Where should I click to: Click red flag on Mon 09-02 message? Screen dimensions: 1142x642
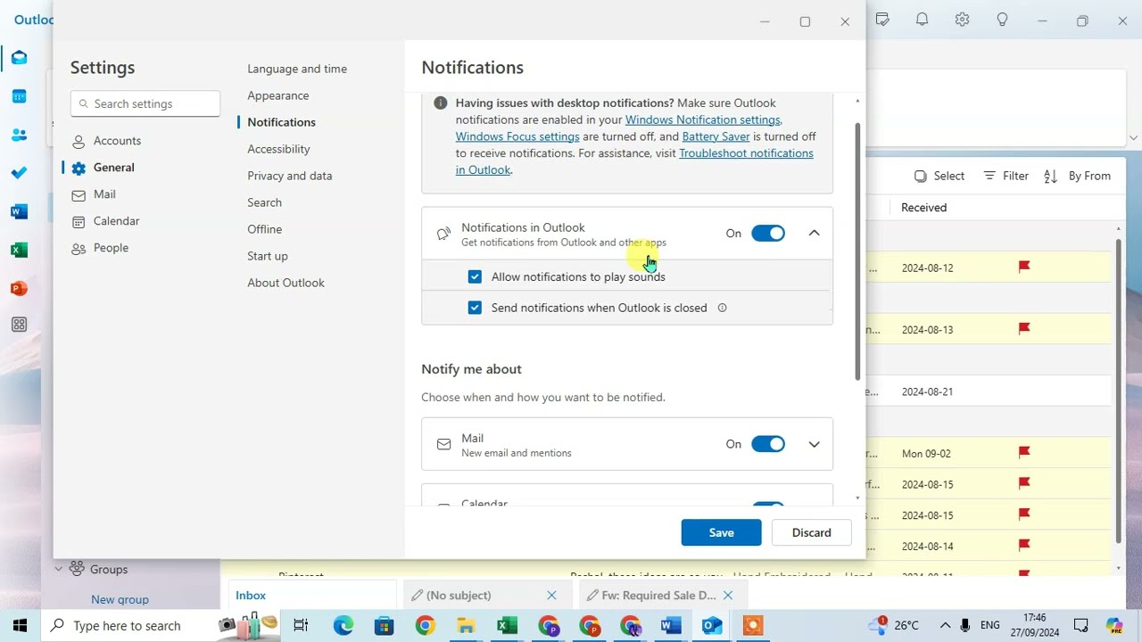point(1024,453)
